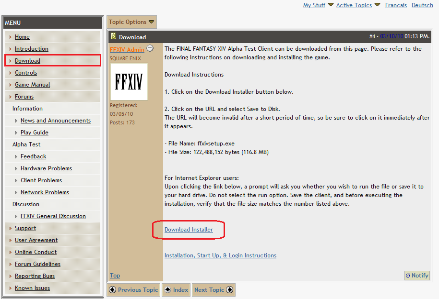Open FFXIV General Discussion forum

click(53, 216)
